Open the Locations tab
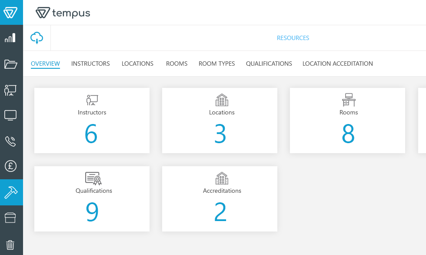426x255 pixels. point(137,64)
